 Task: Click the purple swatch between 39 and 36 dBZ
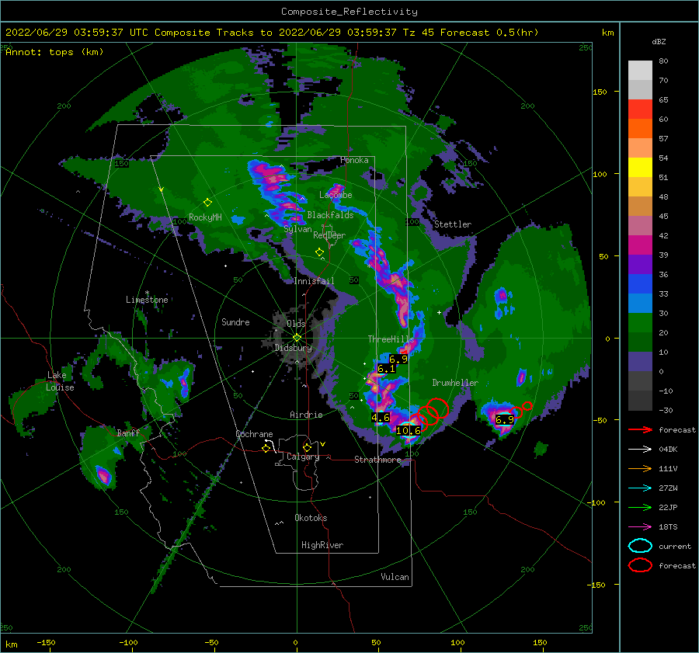(640, 265)
